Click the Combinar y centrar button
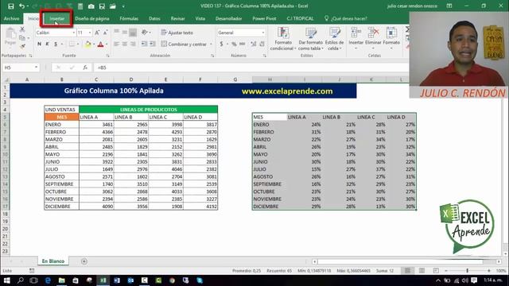 point(184,44)
